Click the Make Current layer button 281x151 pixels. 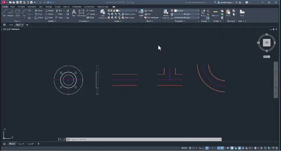[128, 14]
